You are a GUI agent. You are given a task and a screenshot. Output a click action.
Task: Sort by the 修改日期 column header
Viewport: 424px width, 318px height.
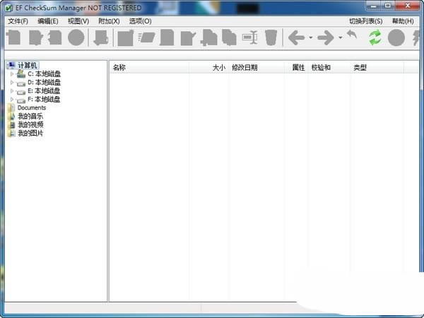(x=257, y=67)
